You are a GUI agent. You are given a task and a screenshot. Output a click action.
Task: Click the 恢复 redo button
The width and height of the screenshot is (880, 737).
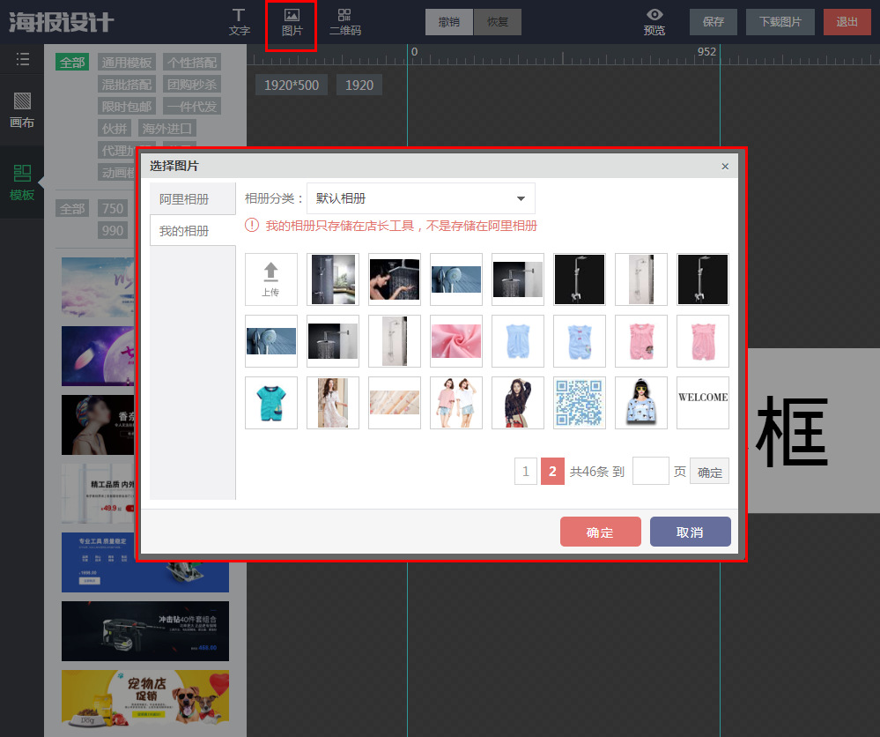point(497,22)
